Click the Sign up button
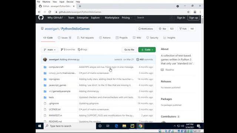237x133 pixels. coord(193,18)
